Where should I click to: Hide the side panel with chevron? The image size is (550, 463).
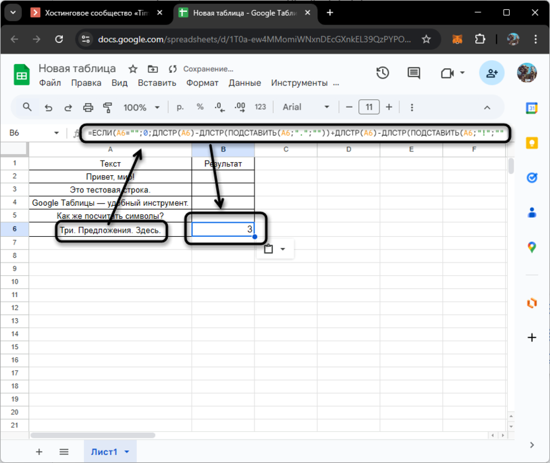point(531,445)
